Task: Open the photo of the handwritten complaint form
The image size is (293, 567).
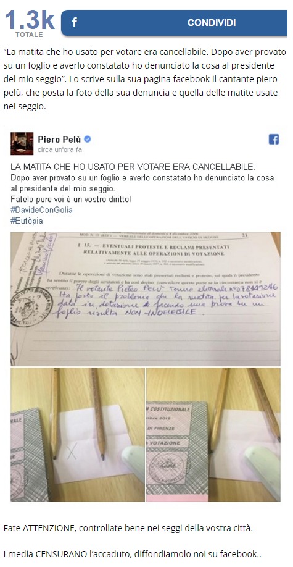Action: [x=145, y=299]
